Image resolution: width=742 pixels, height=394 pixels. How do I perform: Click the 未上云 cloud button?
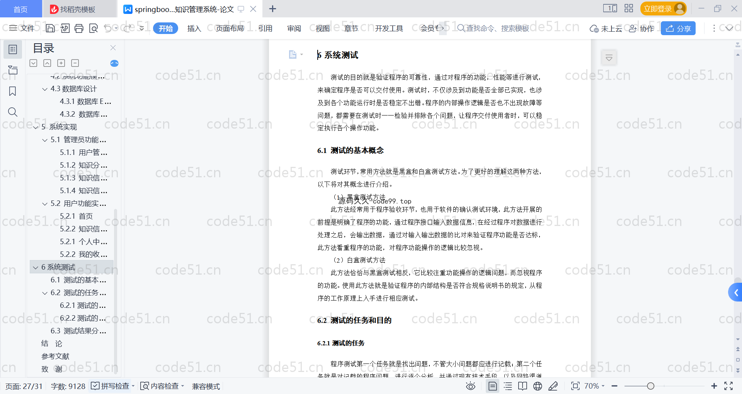point(606,29)
